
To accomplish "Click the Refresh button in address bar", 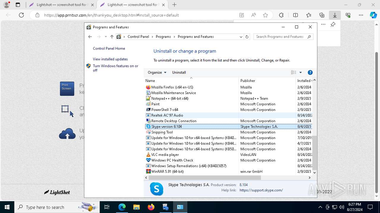I will tap(247, 37).
